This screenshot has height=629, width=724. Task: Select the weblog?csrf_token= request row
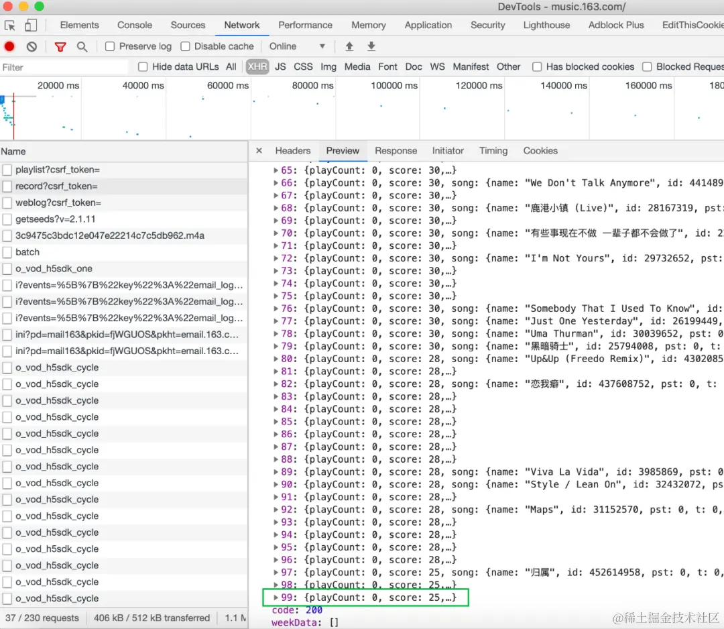tap(124, 203)
